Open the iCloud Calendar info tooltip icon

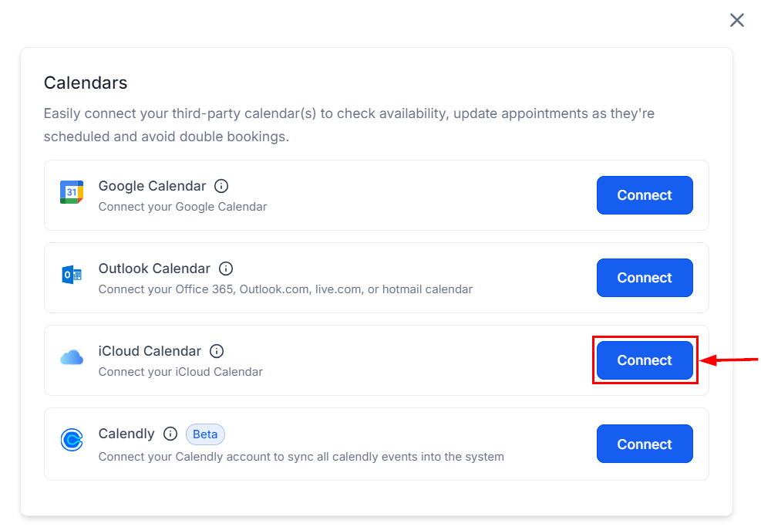tap(217, 350)
